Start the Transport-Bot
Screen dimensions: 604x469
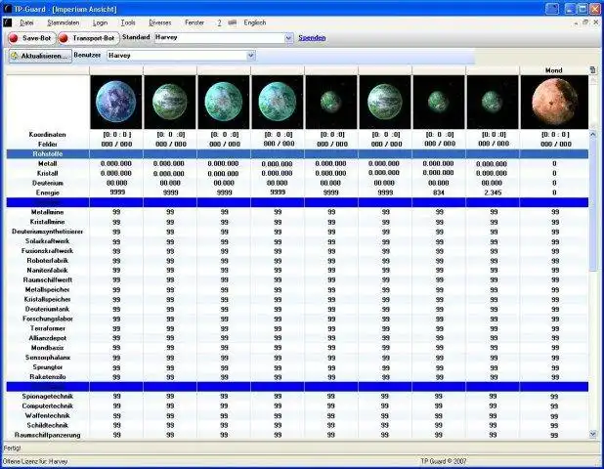click(88, 38)
